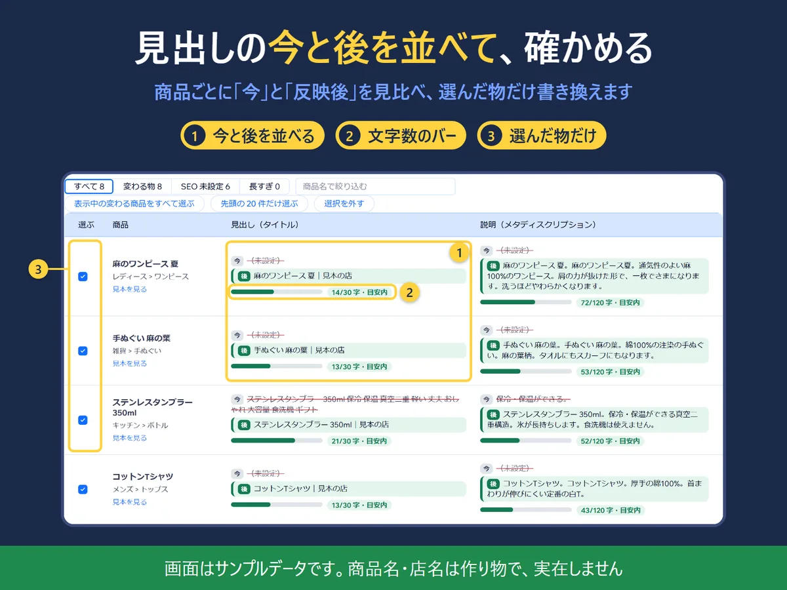Click product name コットンTシャツ
This screenshot has width=787, height=590.
coord(142,477)
